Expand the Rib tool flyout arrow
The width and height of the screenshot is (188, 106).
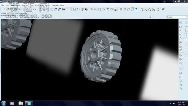(x=183, y=77)
